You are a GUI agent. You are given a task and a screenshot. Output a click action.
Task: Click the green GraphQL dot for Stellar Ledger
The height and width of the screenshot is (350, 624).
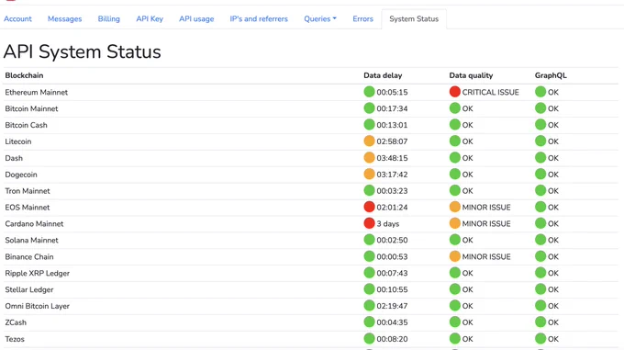pos(540,289)
